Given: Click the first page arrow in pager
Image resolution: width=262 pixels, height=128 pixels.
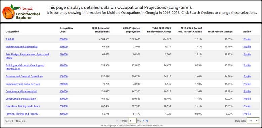Looking at the screenshot, I should pos(117,121).
